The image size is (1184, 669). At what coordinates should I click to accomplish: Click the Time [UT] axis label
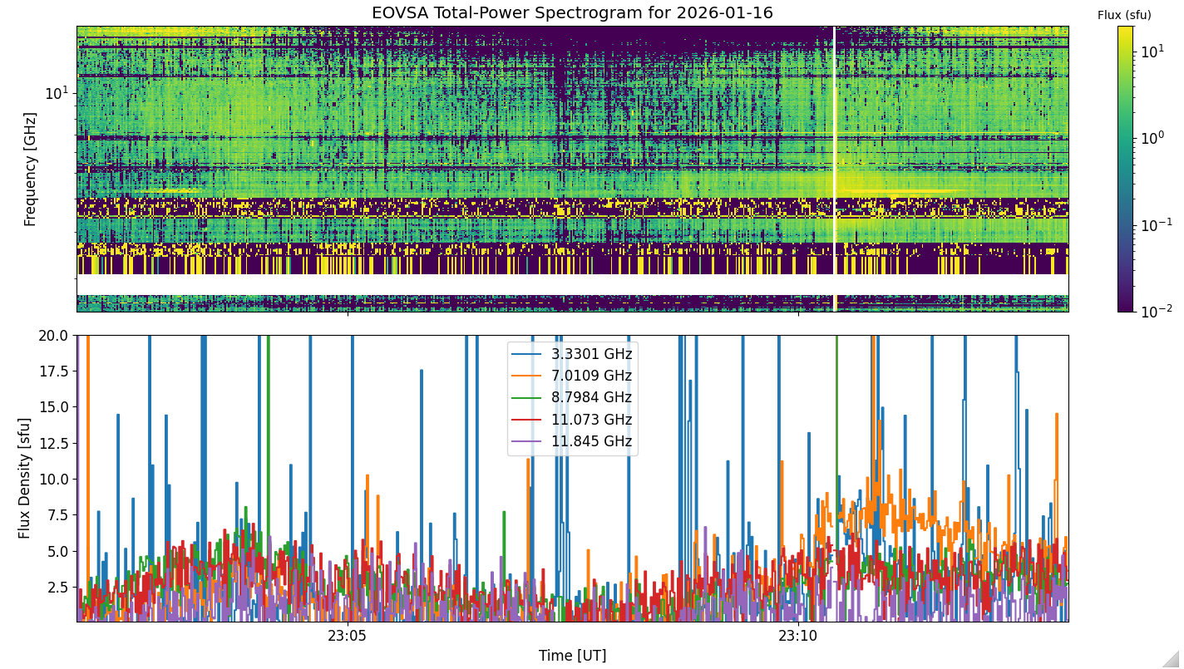click(572, 656)
